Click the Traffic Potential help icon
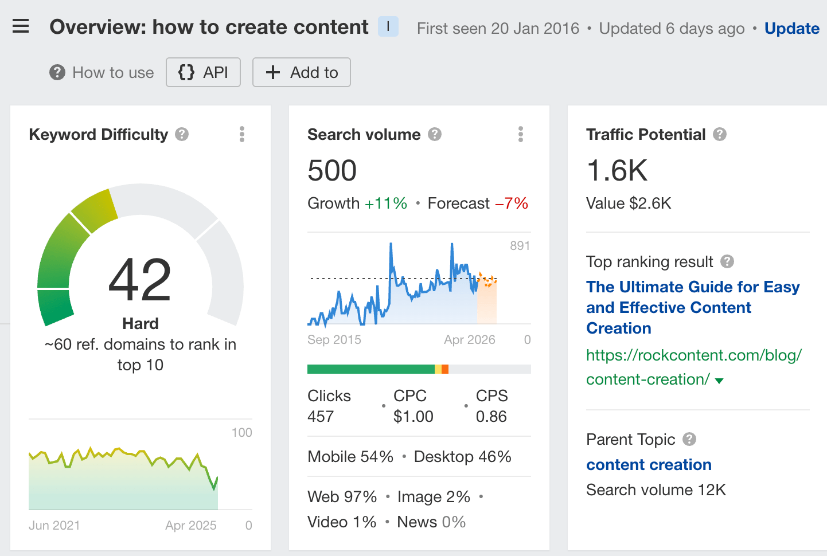827x556 pixels. [720, 134]
